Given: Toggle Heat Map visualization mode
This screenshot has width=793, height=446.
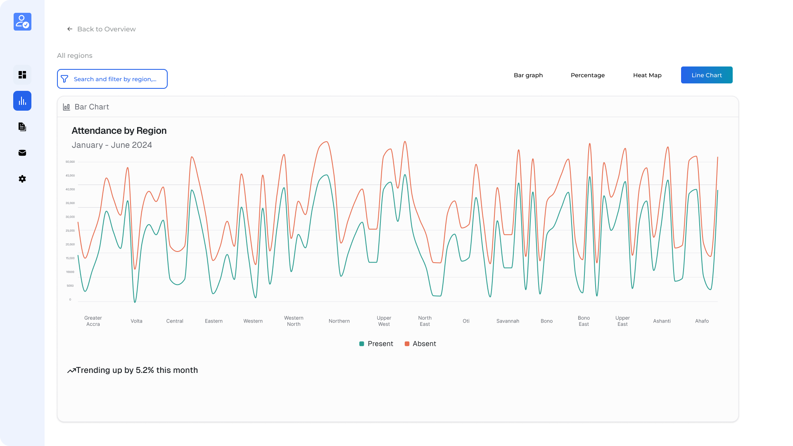Looking at the screenshot, I should [647, 75].
